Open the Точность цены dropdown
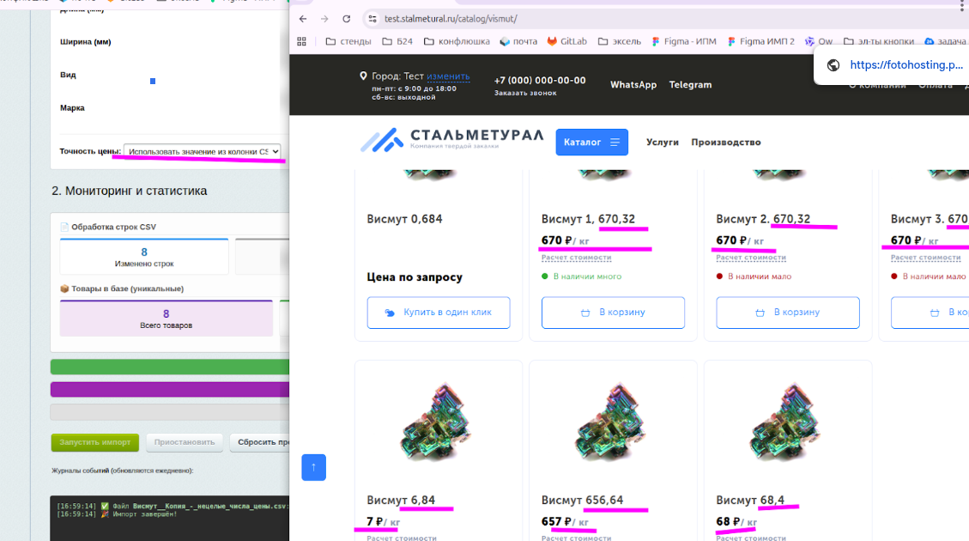 (203, 151)
